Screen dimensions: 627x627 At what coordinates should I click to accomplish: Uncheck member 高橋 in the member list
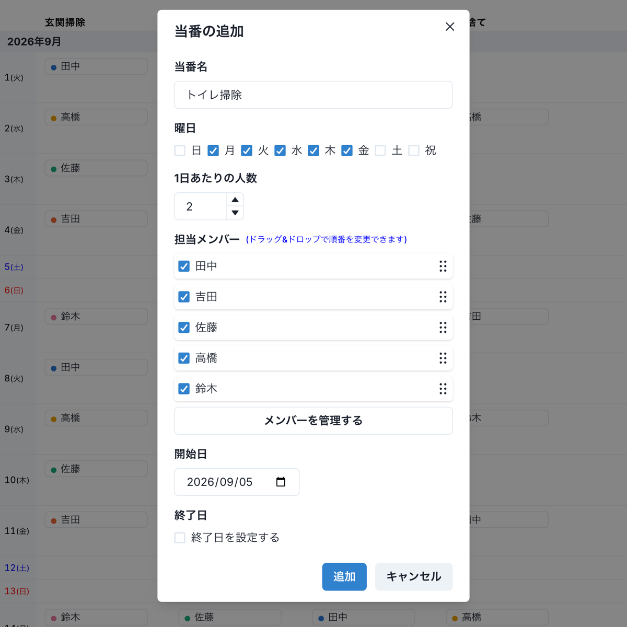point(184,358)
